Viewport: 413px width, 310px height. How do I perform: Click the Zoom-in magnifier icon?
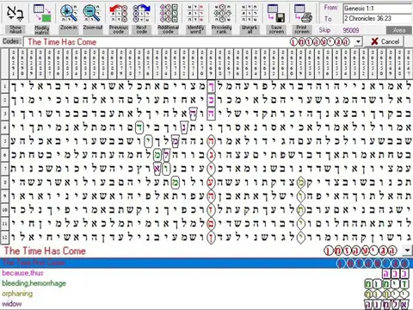(x=69, y=14)
